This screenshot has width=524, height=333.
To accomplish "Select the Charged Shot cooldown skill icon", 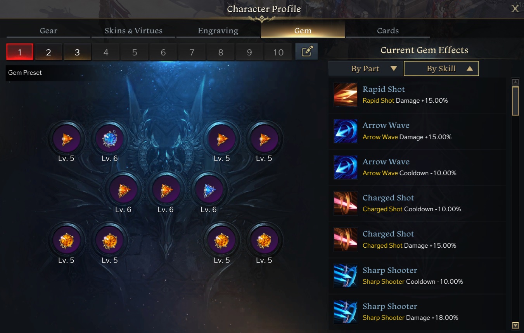I will [x=346, y=204].
